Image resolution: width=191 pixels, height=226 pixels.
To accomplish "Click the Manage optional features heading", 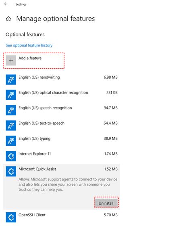I will point(56,19).
